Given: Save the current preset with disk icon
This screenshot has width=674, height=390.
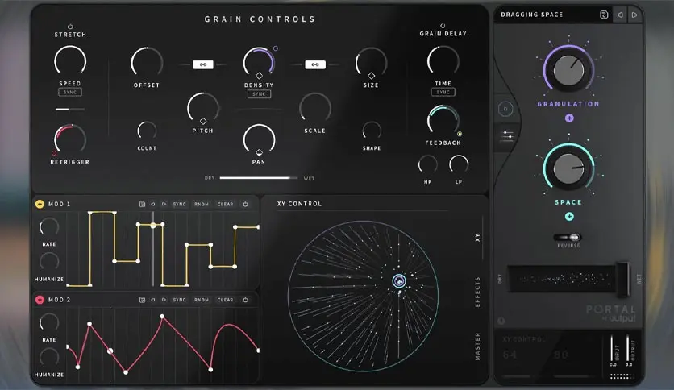Looking at the screenshot, I should click(x=603, y=15).
